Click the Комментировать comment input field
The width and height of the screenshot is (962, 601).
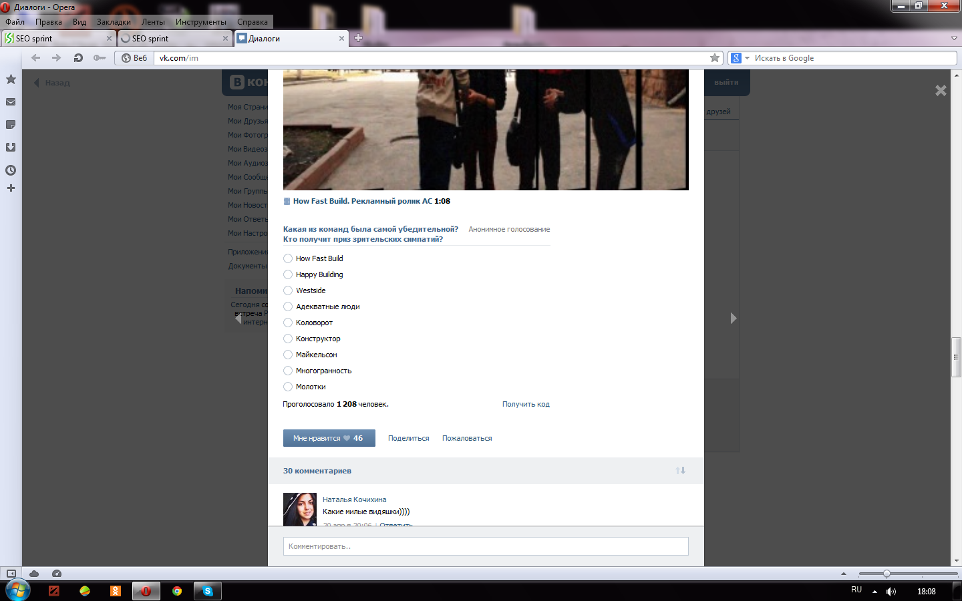point(486,546)
